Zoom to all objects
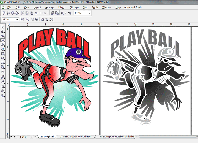 pyautogui.click(x=37, y=20)
